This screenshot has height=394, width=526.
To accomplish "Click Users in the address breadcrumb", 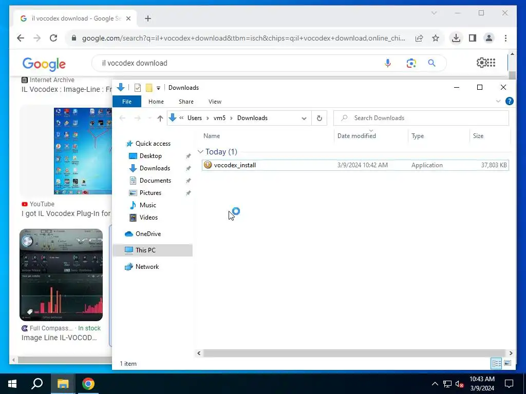I will pyautogui.click(x=195, y=118).
